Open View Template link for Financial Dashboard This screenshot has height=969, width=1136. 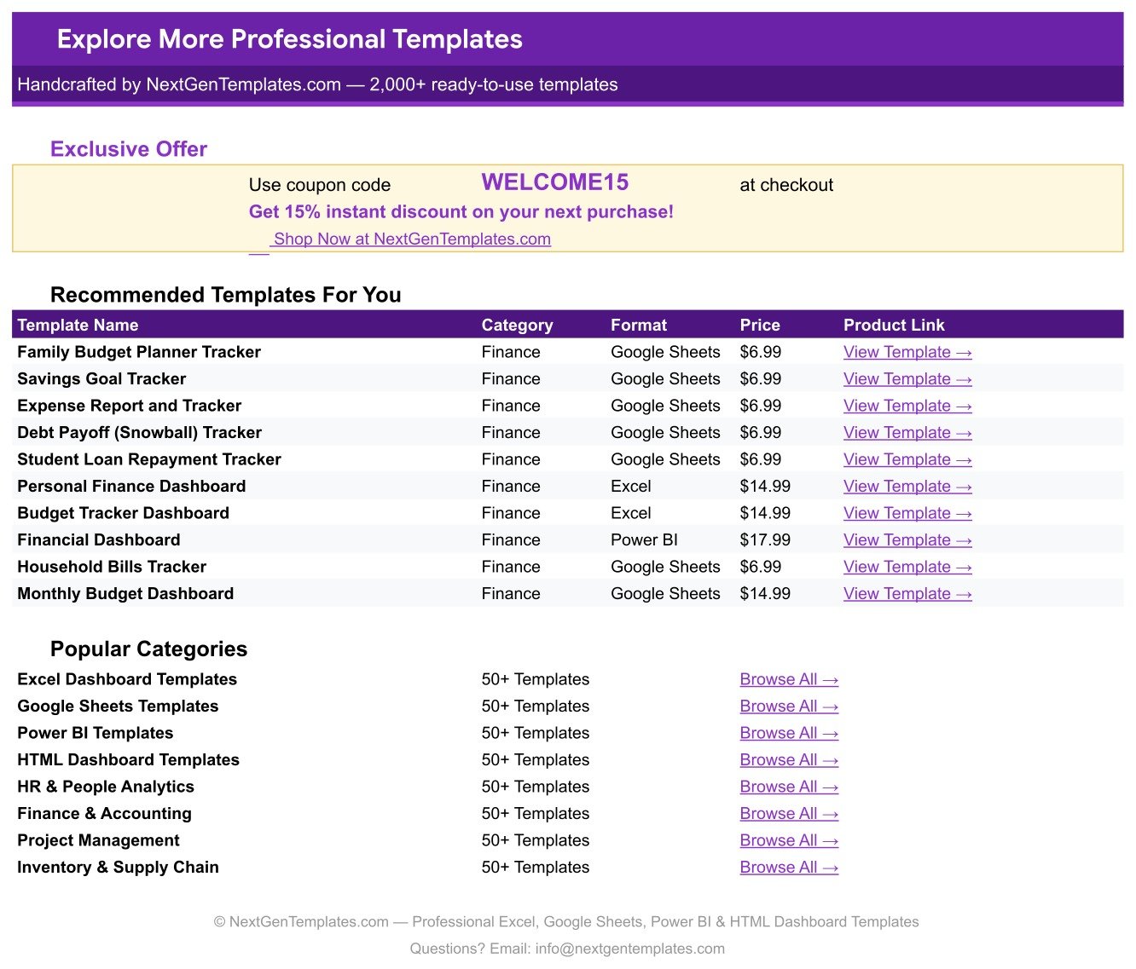(907, 540)
